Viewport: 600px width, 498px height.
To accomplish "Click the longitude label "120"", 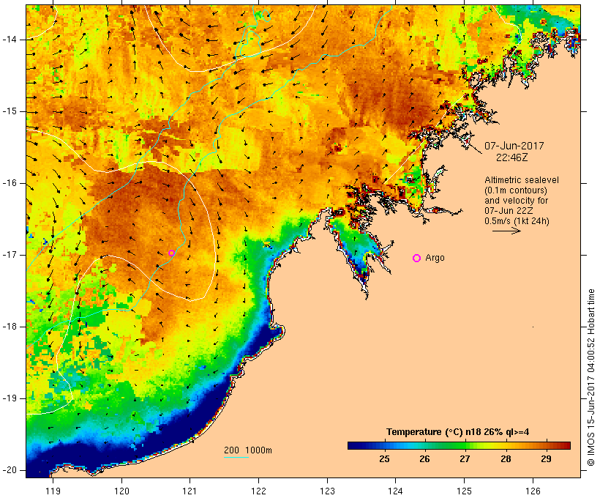I will click(121, 491).
